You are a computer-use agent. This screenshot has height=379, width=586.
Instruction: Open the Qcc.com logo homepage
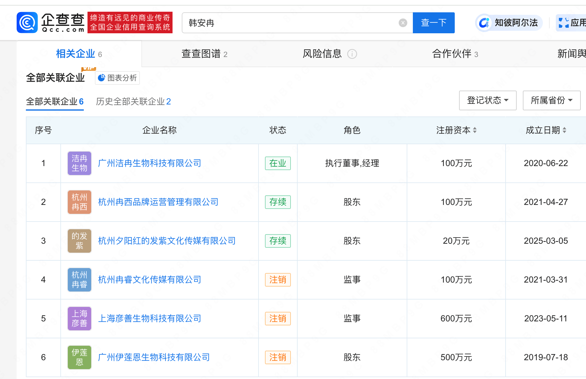click(x=51, y=22)
